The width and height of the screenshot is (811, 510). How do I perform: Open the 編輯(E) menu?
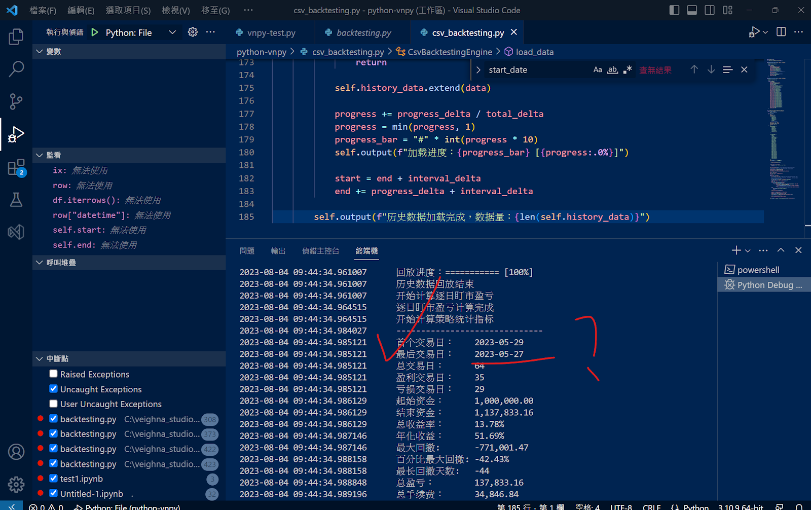[x=81, y=10]
